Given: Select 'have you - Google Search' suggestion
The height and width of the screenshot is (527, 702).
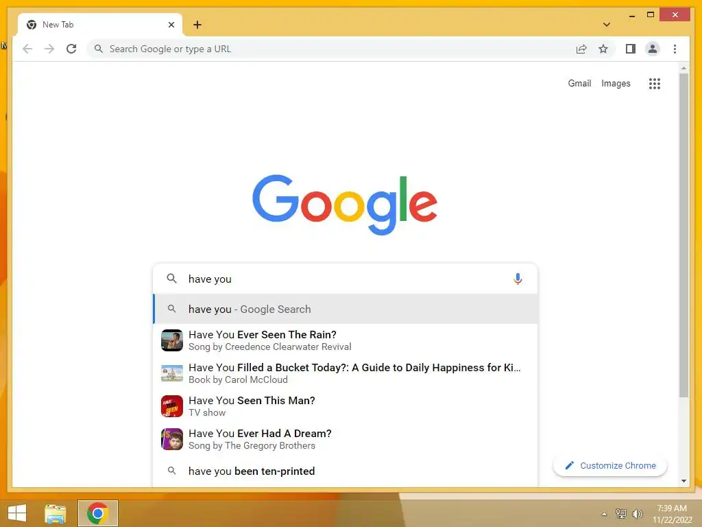Looking at the screenshot, I should pos(346,309).
